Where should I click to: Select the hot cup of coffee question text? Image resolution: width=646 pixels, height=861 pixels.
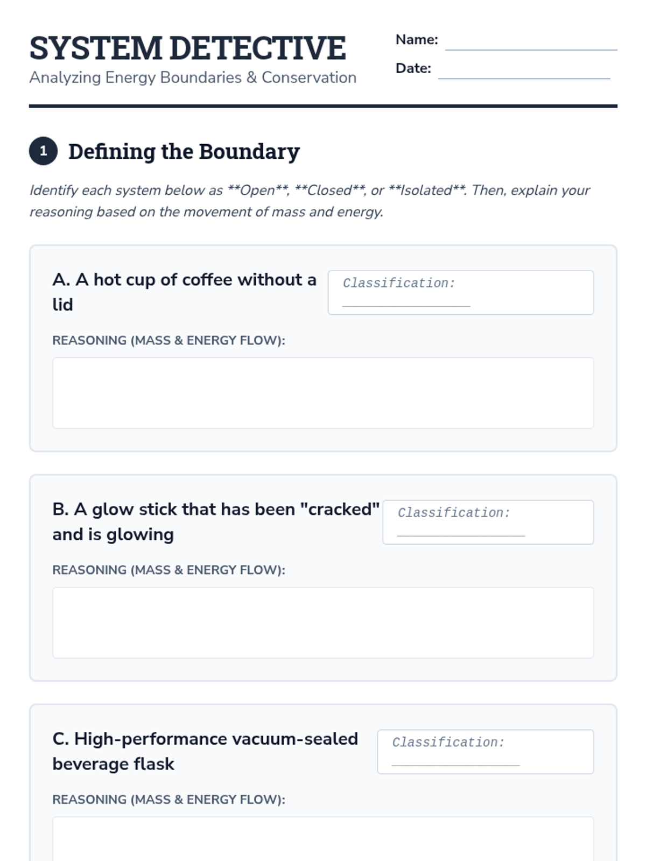184,292
